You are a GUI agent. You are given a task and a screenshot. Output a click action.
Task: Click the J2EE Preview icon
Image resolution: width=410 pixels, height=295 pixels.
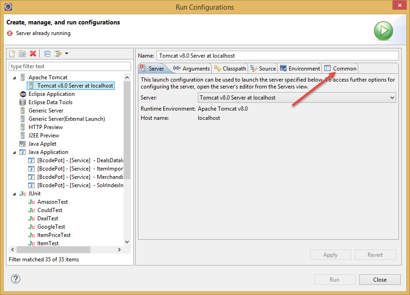23,136
